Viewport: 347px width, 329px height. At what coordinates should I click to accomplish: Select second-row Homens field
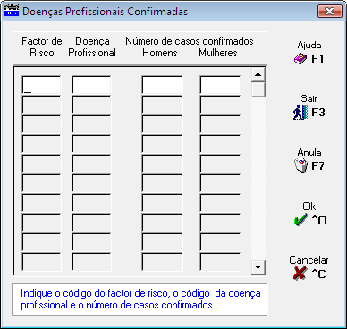tap(162, 105)
